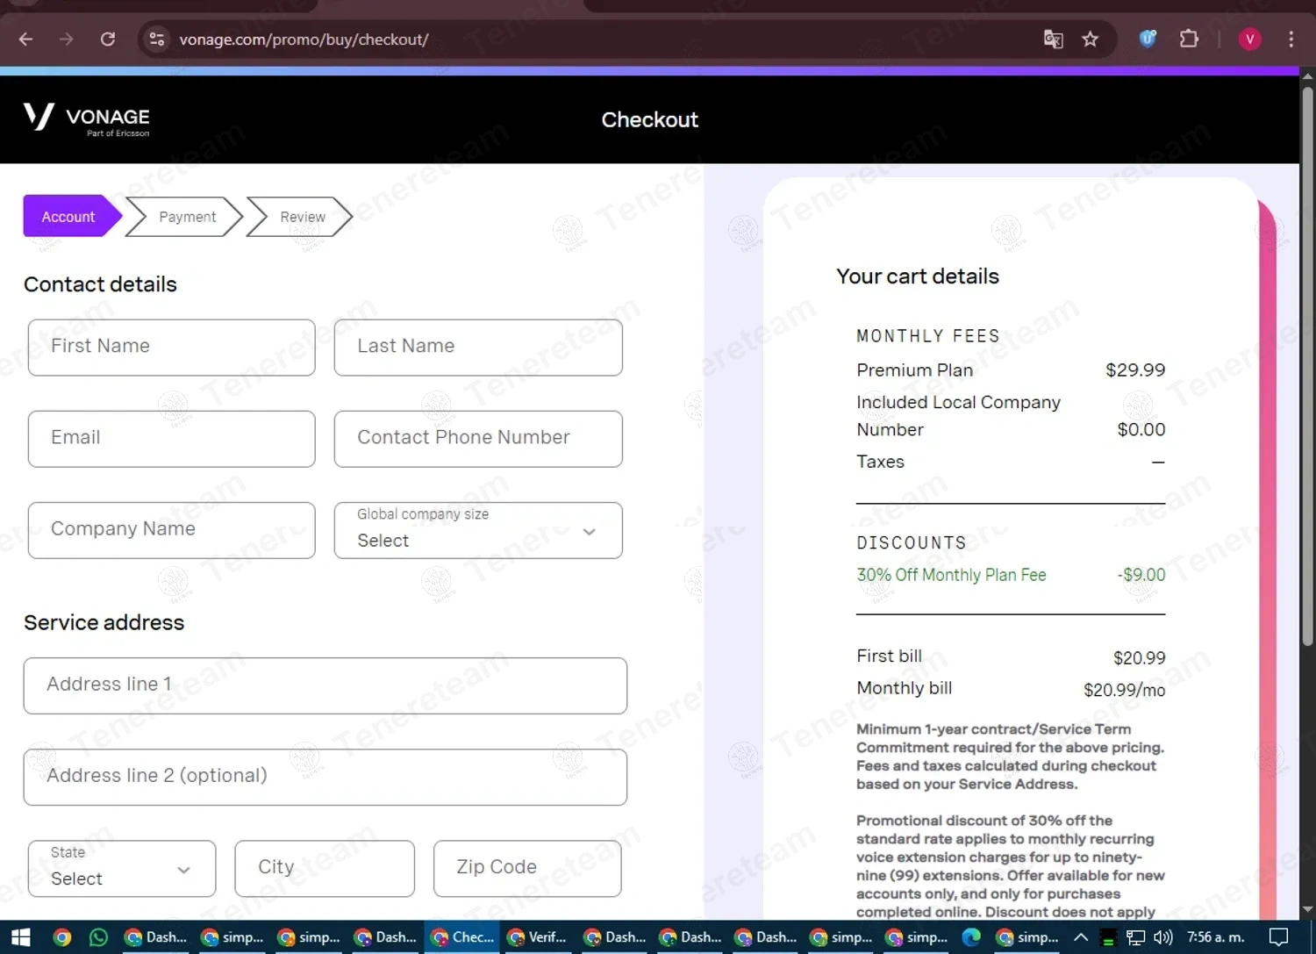This screenshot has height=954, width=1316.
Task: Click the Account step button
Action: (x=71, y=216)
